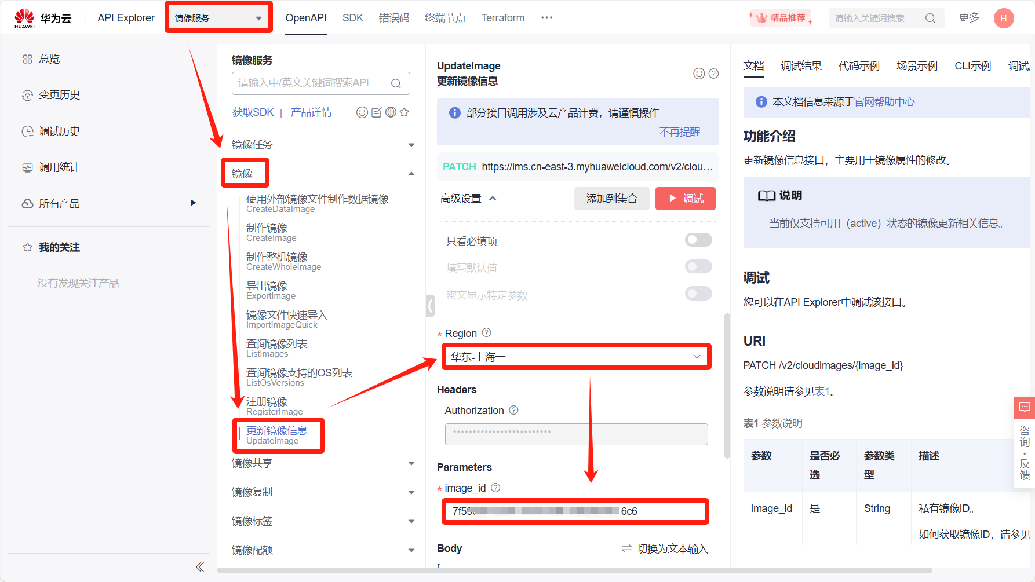The width and height of the screenshot is (1035, 582).
Task: Click the 获取SDK link
Action: (253, 112)
